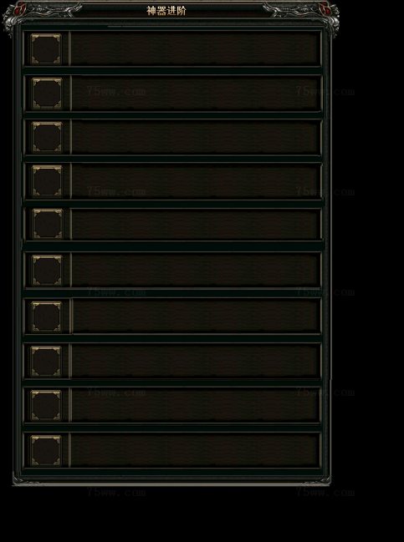Select the second row's item slot
This screenshot has width=404, height=542.
47,94
